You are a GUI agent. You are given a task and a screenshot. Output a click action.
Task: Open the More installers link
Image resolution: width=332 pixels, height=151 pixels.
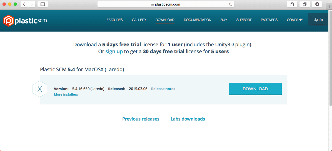click(x=66, y=94)
